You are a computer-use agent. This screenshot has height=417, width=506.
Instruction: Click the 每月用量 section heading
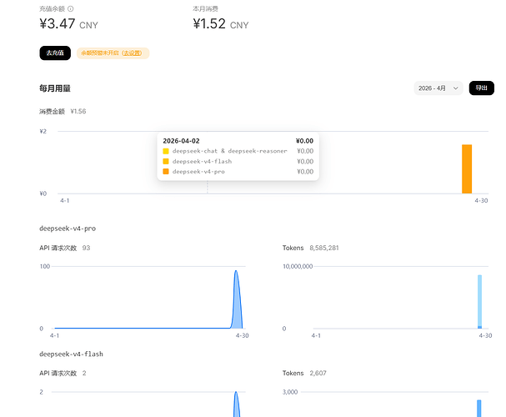click(x=55, y=88)
